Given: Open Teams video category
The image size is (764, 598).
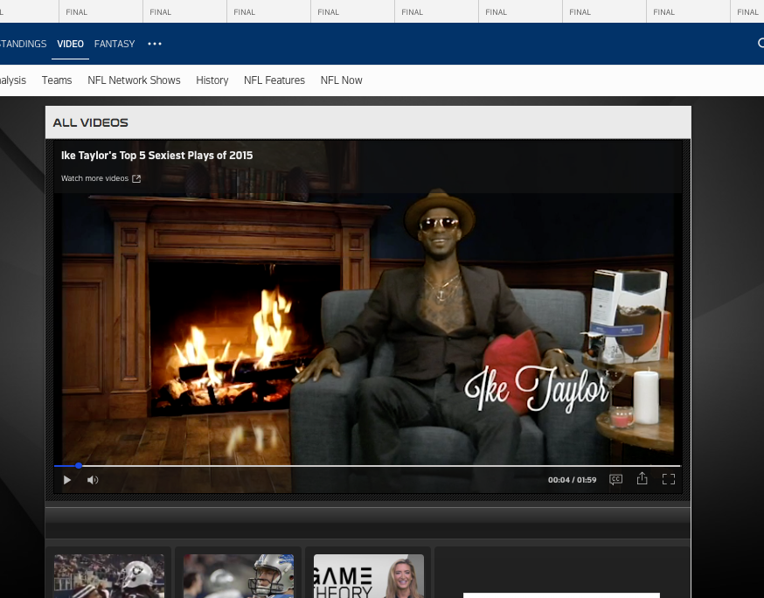Looking at the screenshot, I should [57, 80].
